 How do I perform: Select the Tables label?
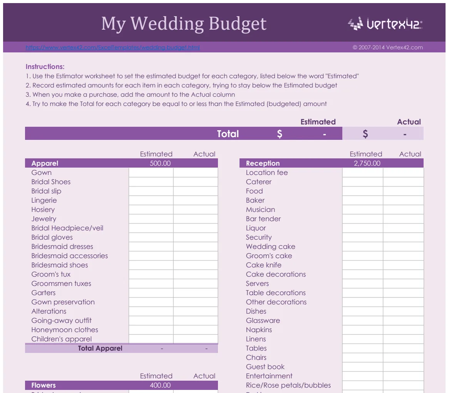point(256,348)
